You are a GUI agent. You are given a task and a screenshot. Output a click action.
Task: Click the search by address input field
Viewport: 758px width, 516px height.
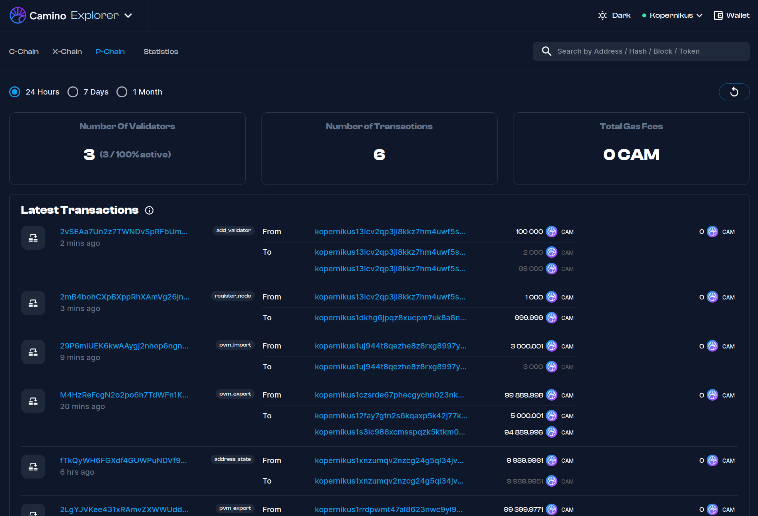point(648,51)
